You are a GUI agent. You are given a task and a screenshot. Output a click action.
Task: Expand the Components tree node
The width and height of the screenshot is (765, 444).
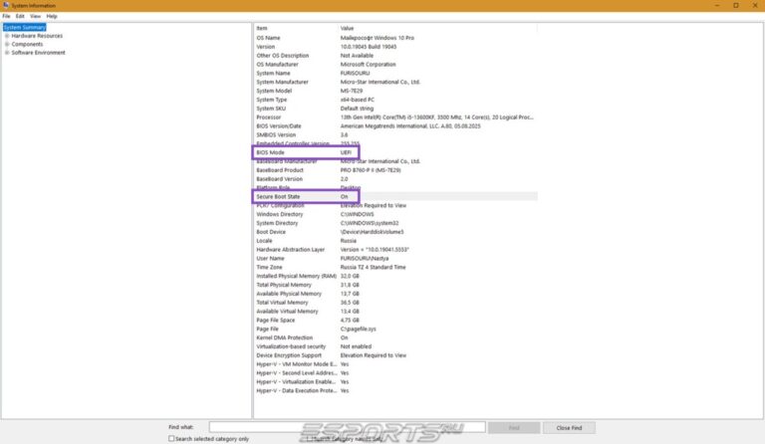point(7,44)
